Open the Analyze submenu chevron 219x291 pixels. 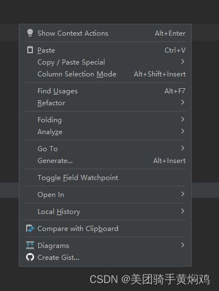pos(183,131)
